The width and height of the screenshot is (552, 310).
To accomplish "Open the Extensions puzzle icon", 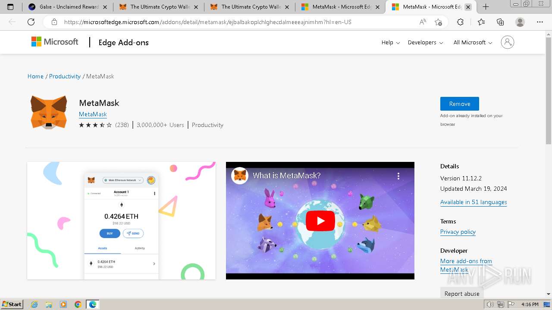I will 460,22.
